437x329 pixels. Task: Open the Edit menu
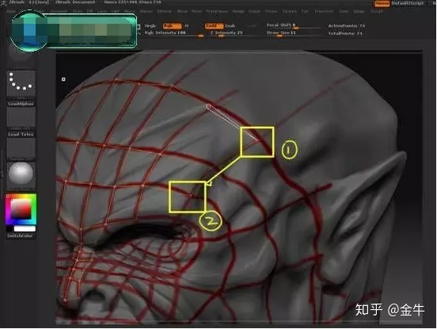point(89,11)
